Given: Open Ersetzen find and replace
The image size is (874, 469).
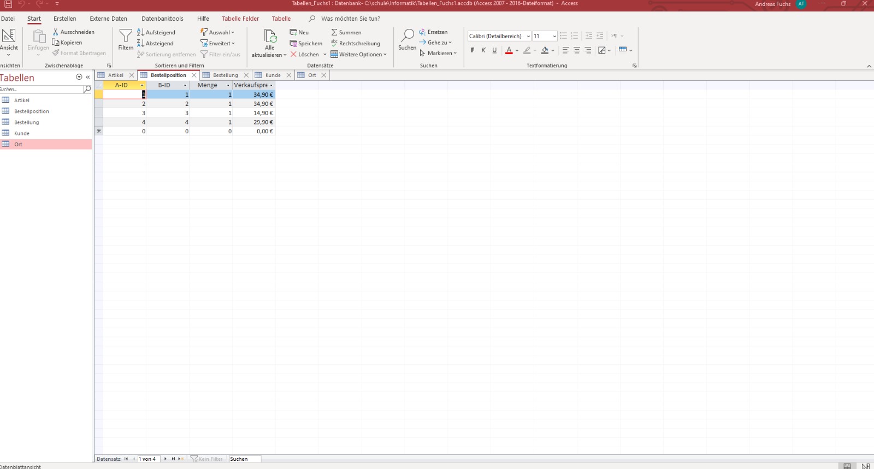Looking at the screenshot, I should coord(433,32).
